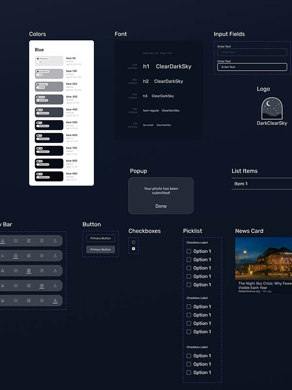Open the News Card theater photo thumbnail
Image resolution: width=292 pixels, height=390 pixels.
pos(263,258)
